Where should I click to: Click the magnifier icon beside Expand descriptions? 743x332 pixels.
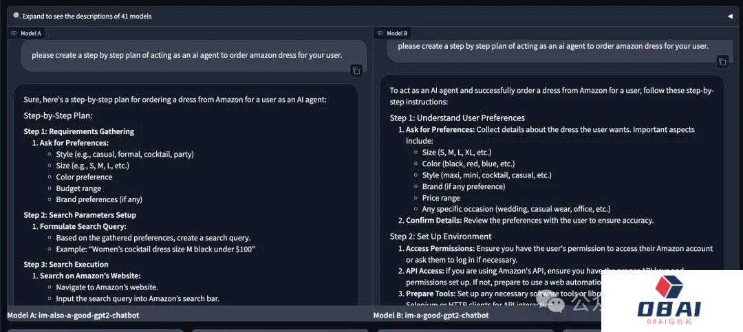(x=17, y=16)
